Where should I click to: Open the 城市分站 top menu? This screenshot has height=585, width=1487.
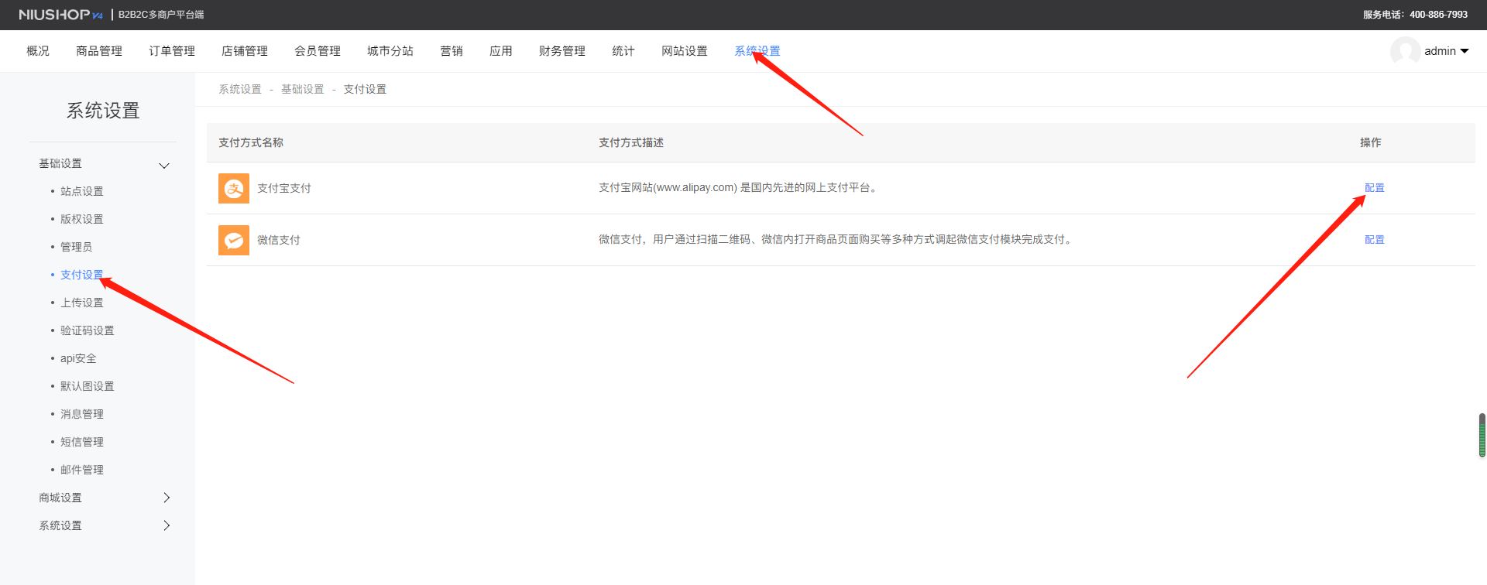coord(390,51)
